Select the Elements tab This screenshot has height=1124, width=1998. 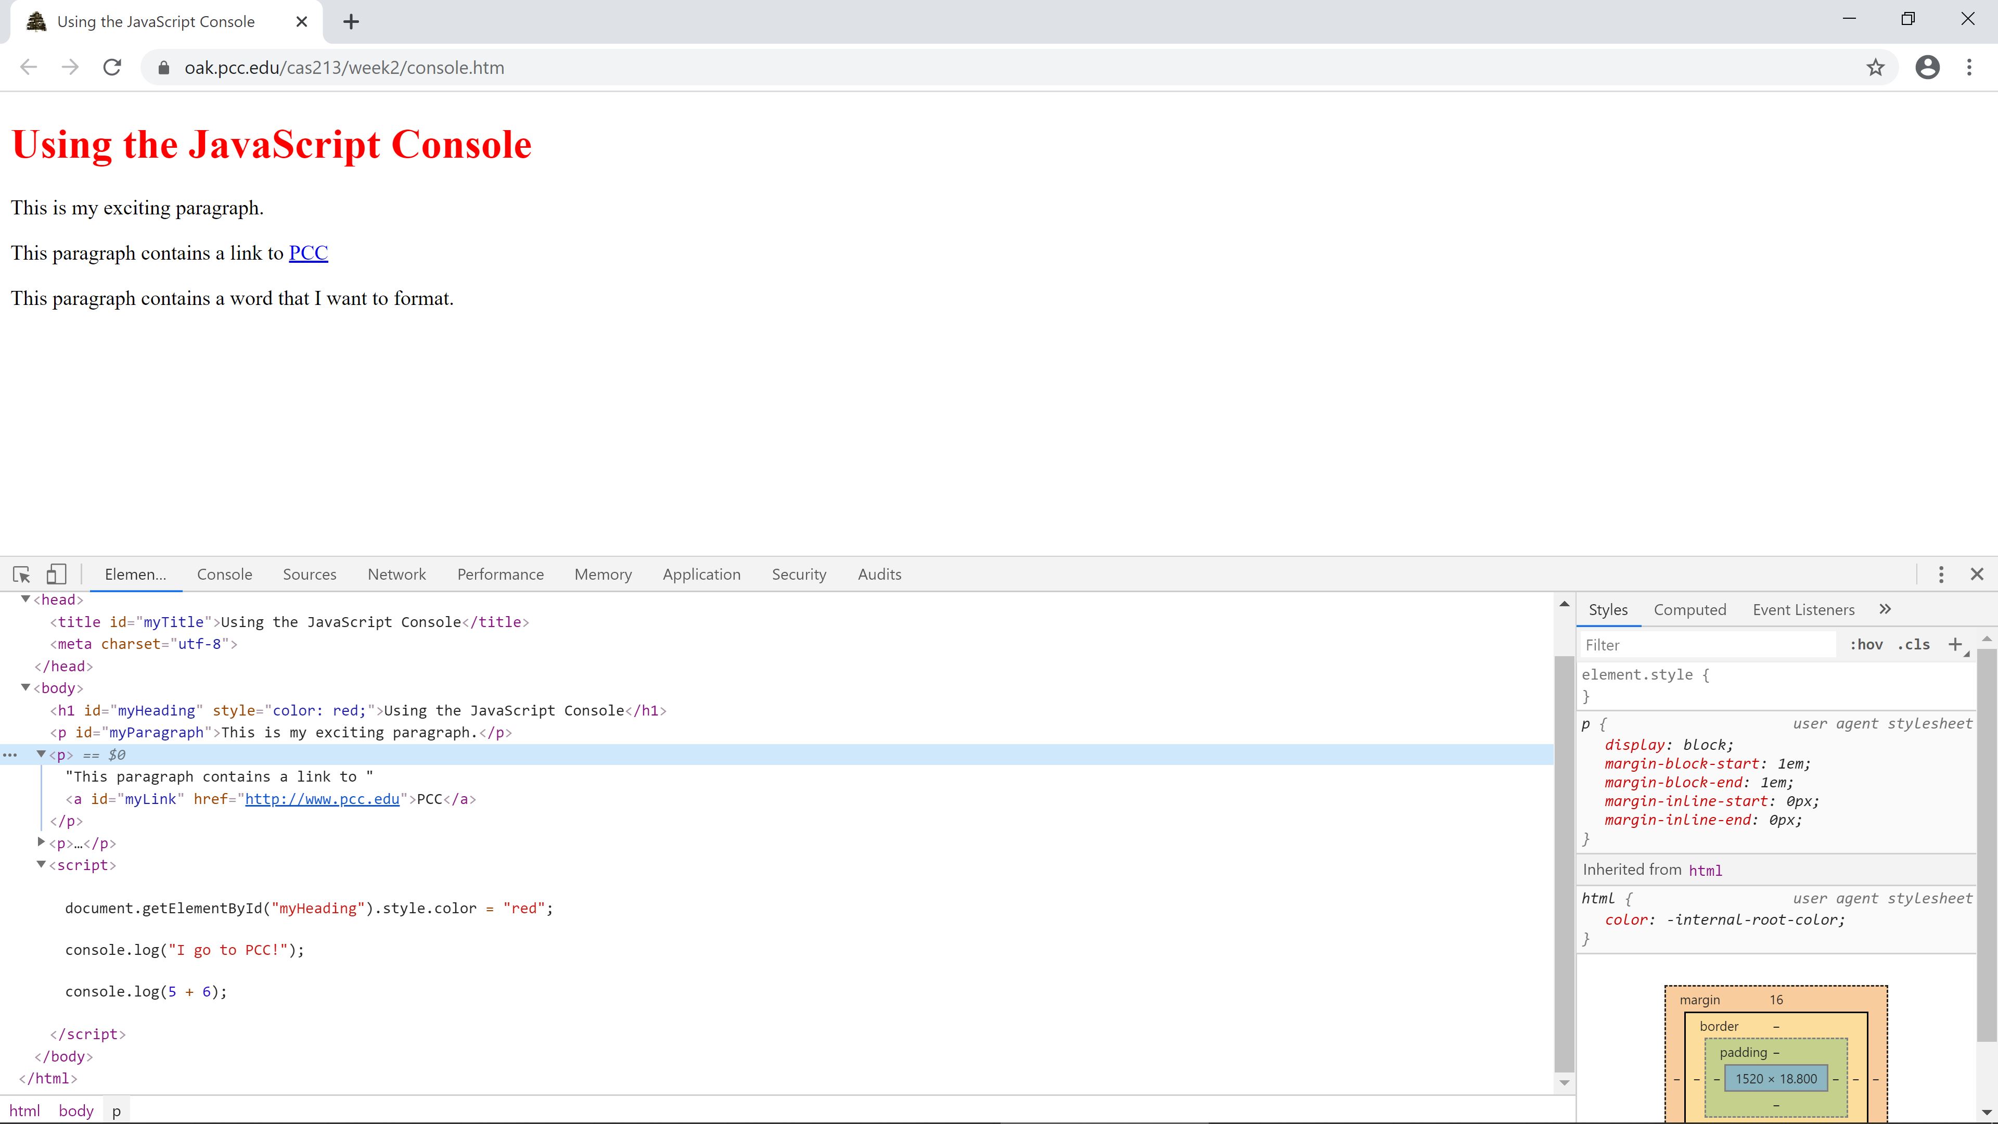(136, 574)
